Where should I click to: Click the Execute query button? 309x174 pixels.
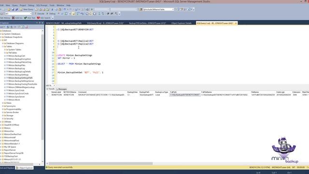click(40, 14)
